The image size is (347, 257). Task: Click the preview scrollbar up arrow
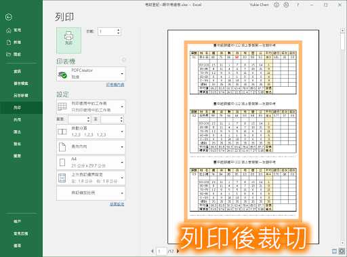pos(342,31)
